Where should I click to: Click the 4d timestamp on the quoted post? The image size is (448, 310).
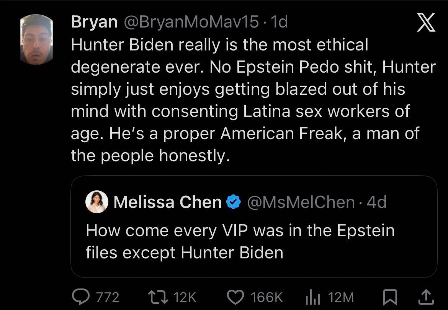(x=376, y=202)
